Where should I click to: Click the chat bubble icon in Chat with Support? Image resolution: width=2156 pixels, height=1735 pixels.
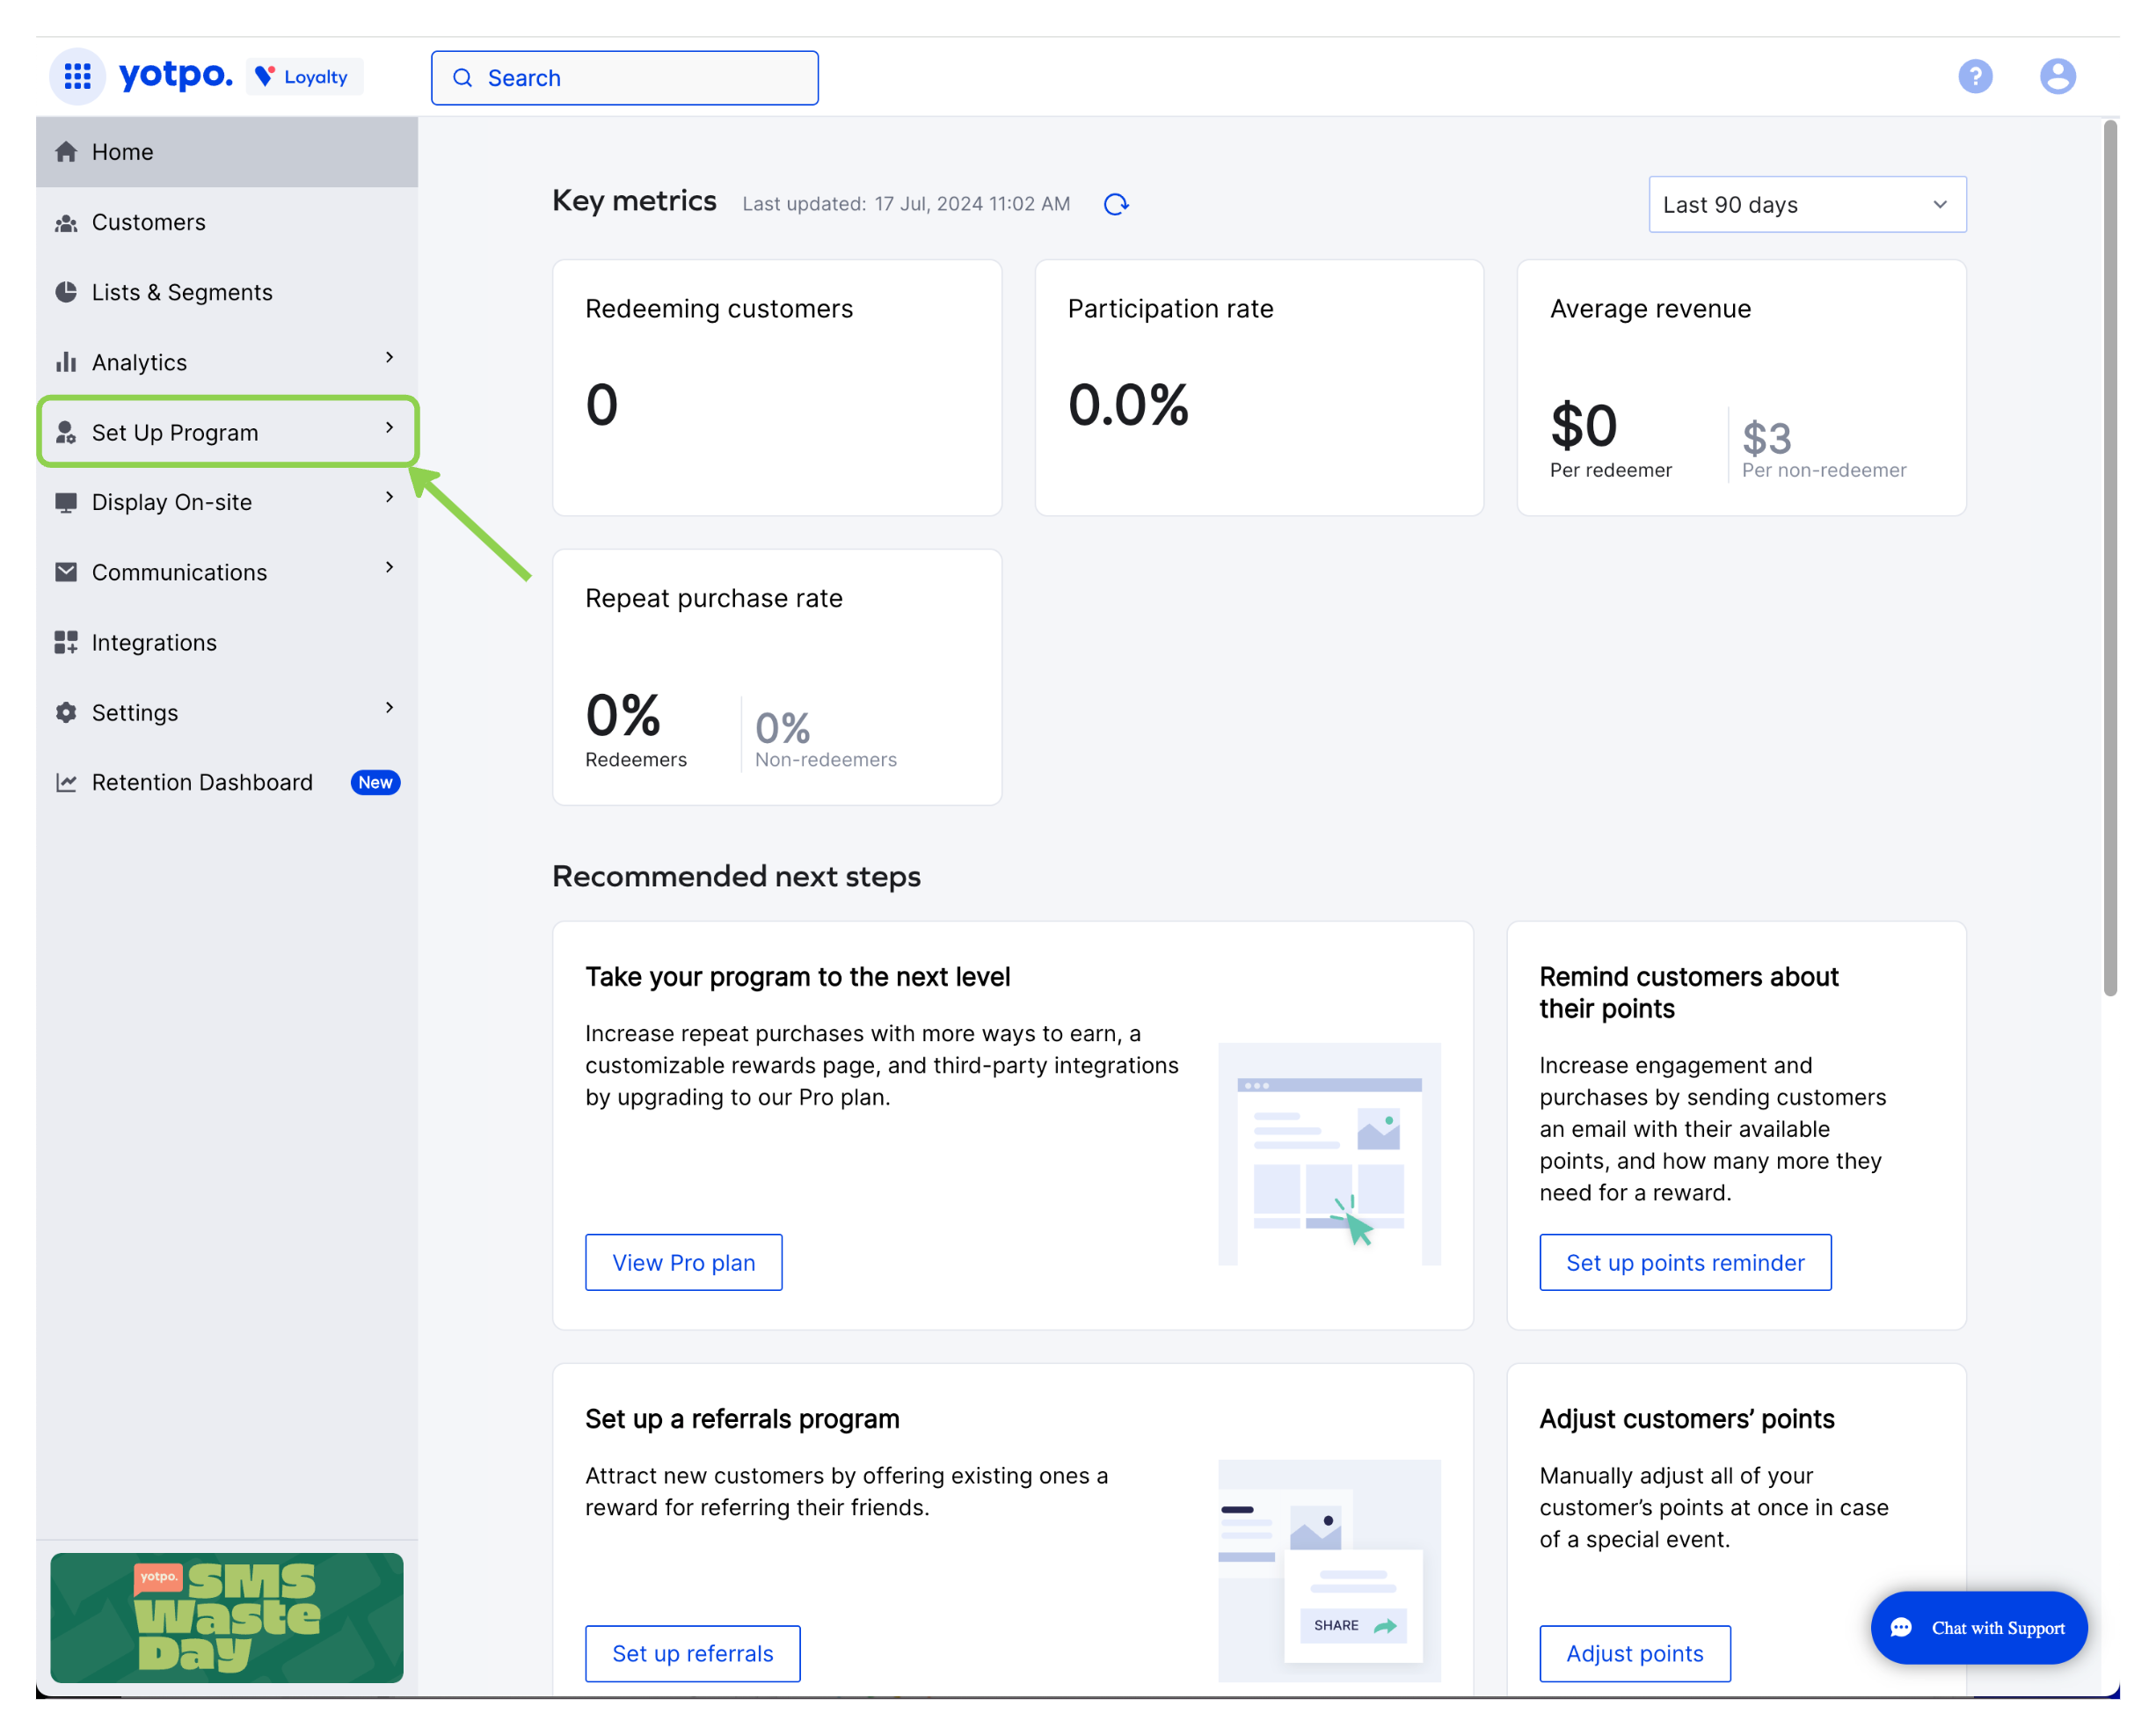1901,1627
